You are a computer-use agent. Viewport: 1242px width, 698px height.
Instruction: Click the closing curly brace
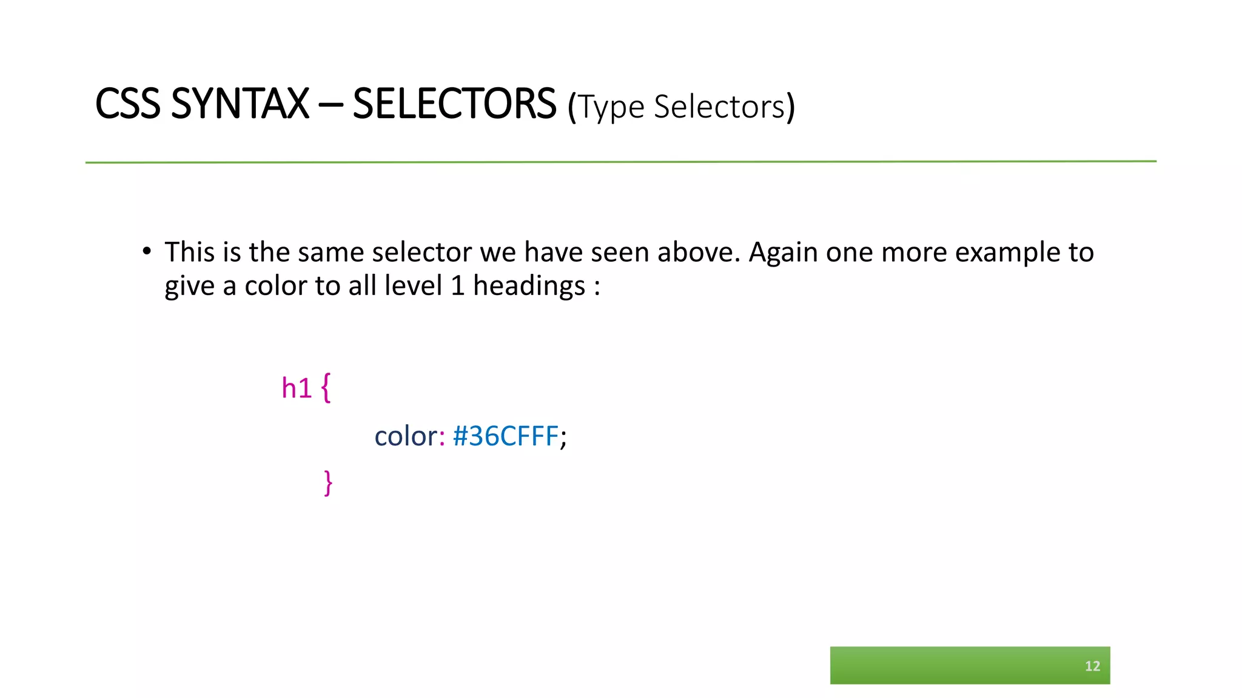(x=328, y=484)
